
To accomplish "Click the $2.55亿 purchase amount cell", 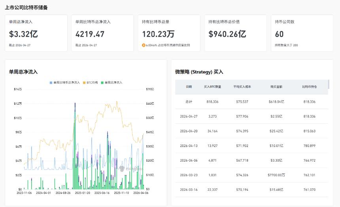I will tap(276, 117).
